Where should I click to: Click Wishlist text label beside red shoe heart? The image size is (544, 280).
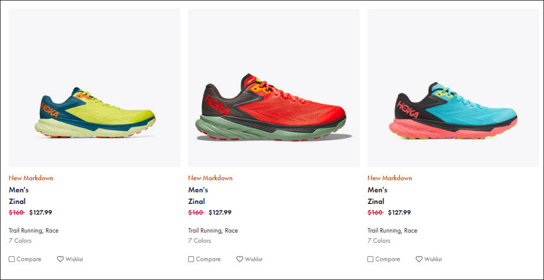253,259
